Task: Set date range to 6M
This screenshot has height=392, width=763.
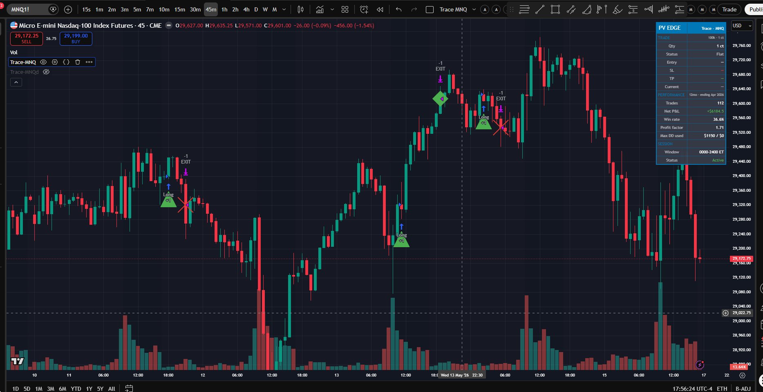Action: (x=63, y=389)
